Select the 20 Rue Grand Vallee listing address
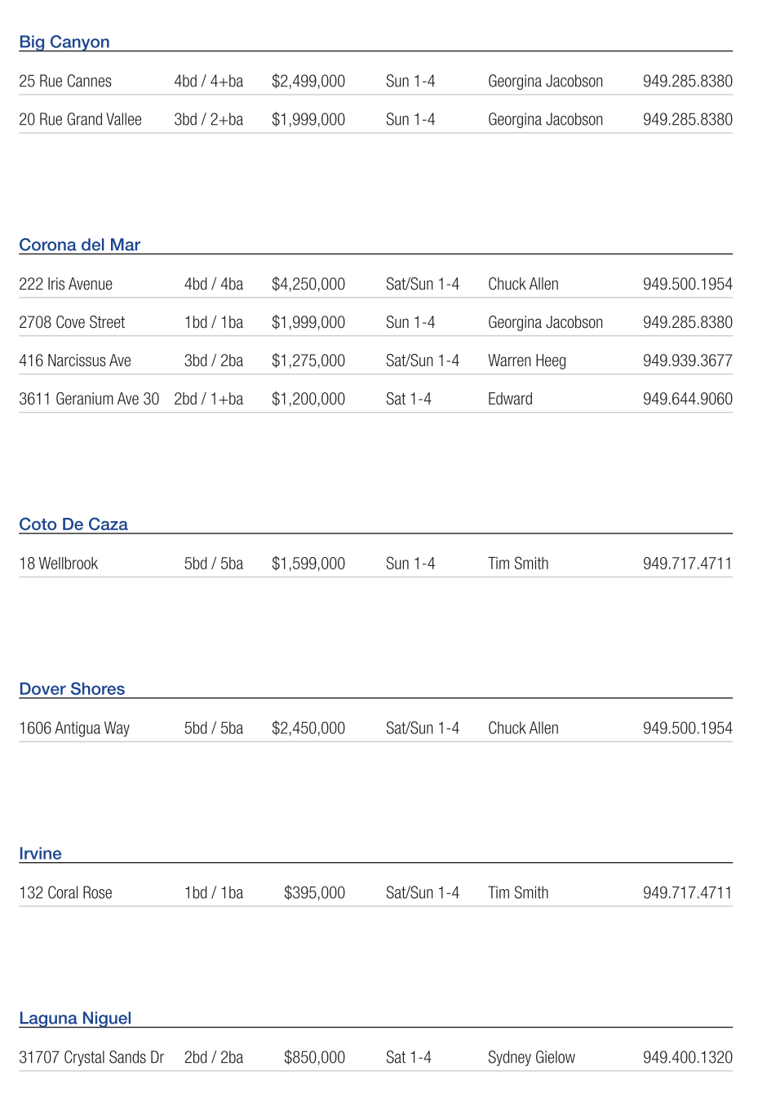This screenshot has width=758, height=1106. [80, 120]
